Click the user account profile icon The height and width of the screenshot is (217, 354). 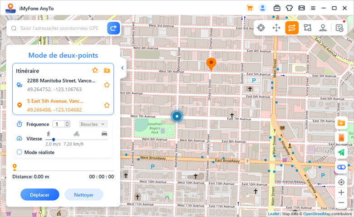coord(262,8)
